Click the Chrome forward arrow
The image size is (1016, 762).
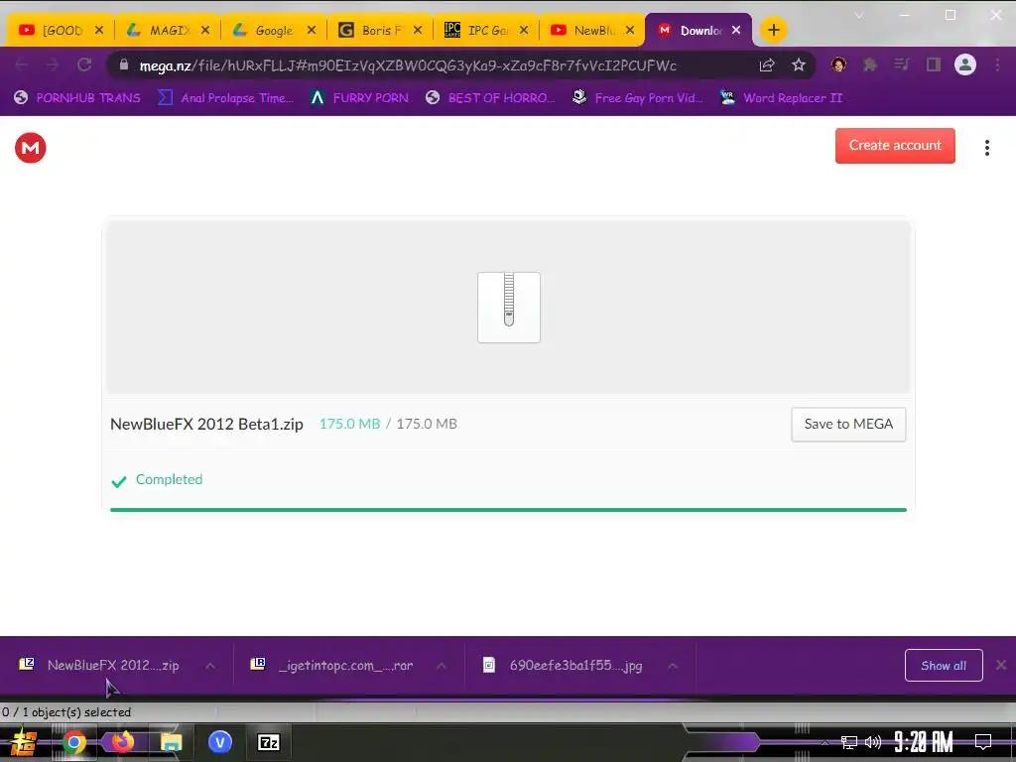point(53,64)
